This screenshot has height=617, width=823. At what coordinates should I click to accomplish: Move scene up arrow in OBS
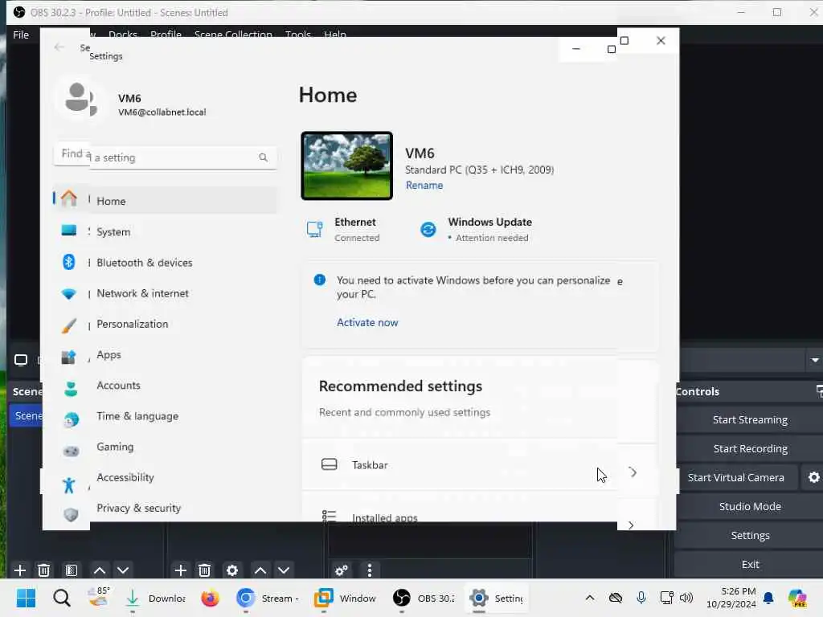99,570
